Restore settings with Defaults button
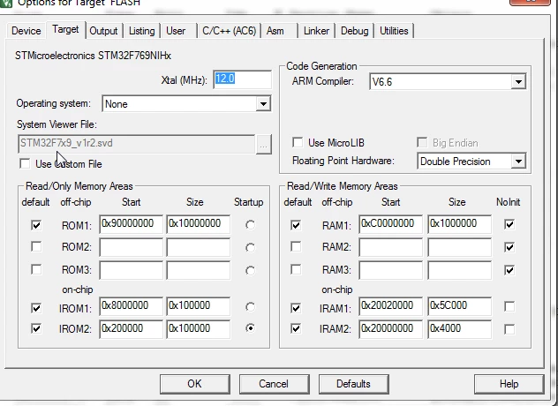The height and width of the screenshot is (406, 558). click(x=353, y=384)
